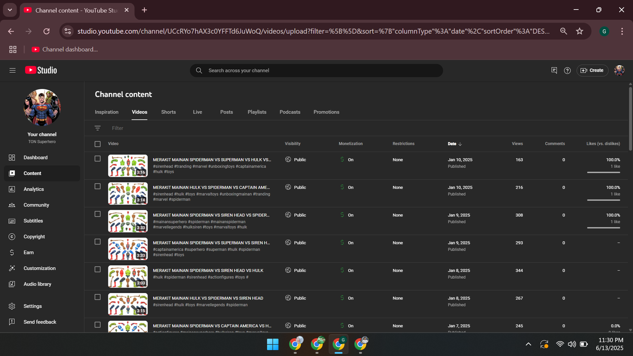This screenshot has width=633, height=356.
Task: Select Content in the sidebar
Action: coord(42,173)
